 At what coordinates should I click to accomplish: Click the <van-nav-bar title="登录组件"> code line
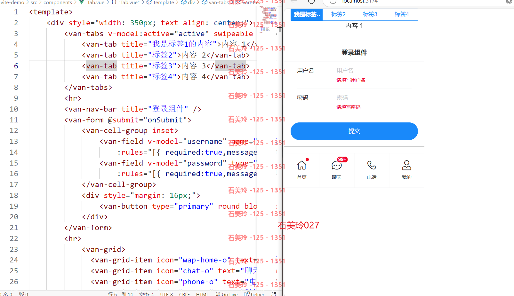pyautogui.click(x=133, y=109)
